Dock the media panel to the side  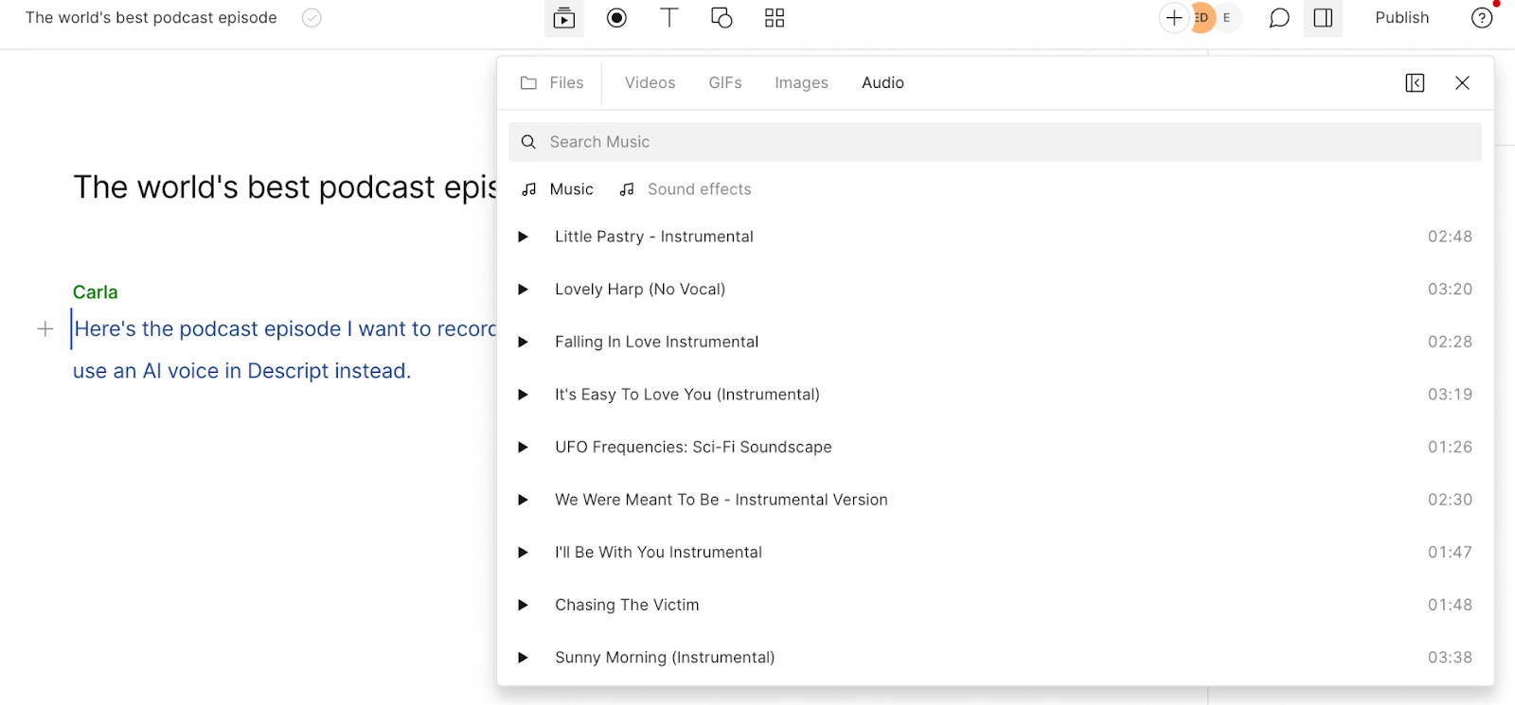pyautogui.click(x=1415, y=83)
